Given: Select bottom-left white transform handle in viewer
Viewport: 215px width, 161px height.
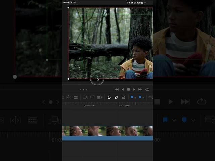Looking at the screenshot, I should coord(69,79).
